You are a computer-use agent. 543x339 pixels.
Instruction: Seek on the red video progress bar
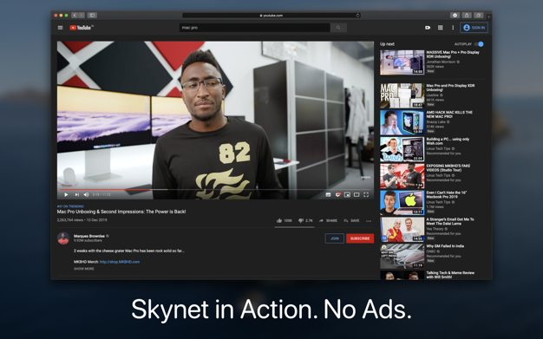215,189
